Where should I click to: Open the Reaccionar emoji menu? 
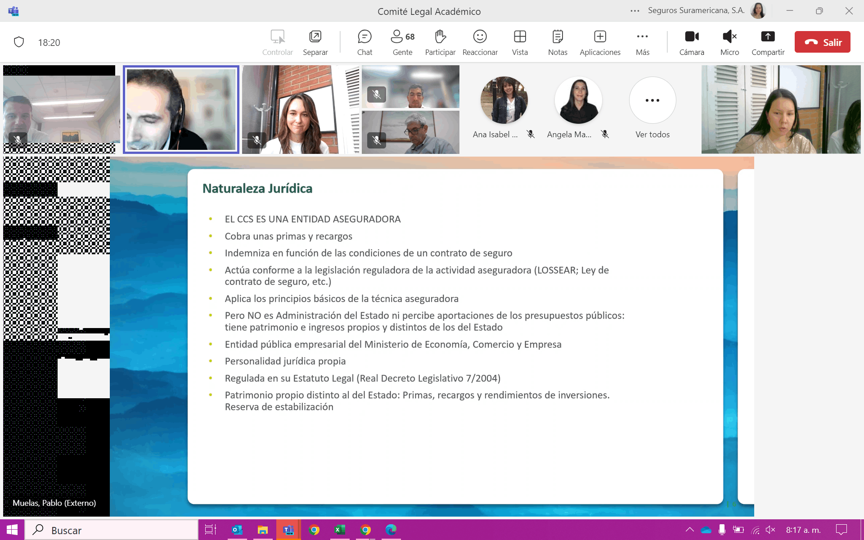pos(480,42)
